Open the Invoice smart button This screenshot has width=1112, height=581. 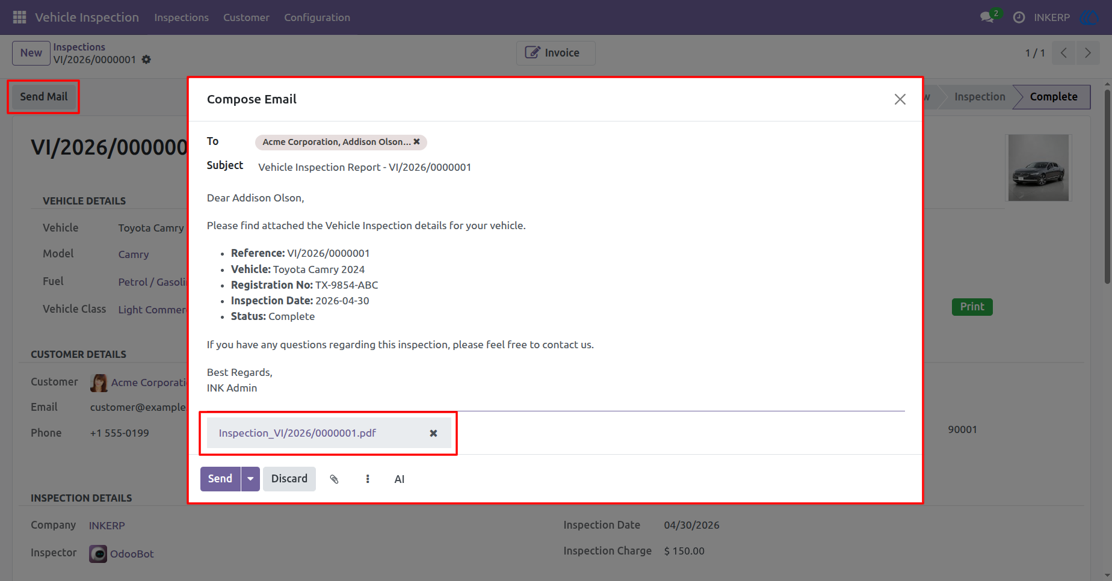coord(555,53)
